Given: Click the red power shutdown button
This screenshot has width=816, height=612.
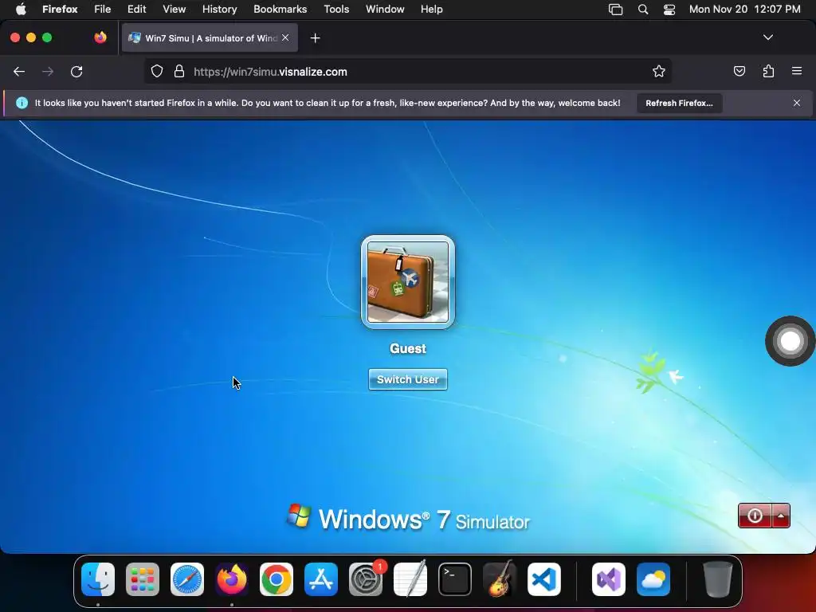Looking at the screenshot, I should pyautogui.click(x=755, y=516).
